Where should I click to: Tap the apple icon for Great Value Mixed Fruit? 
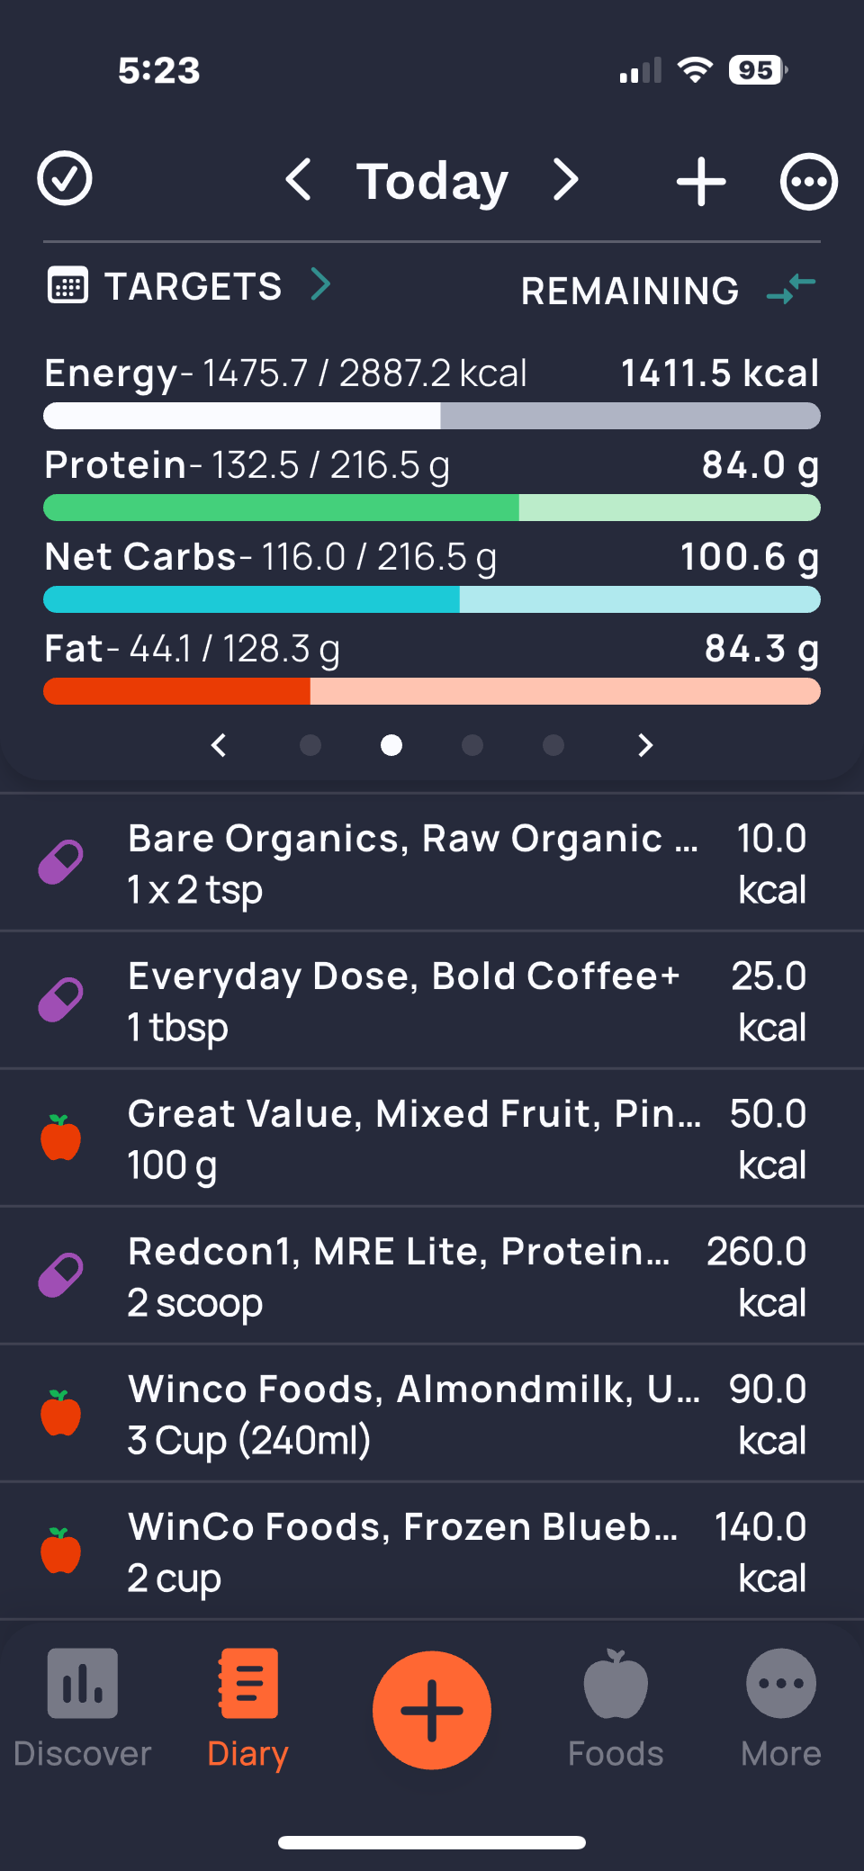click(x=61, y=1138)
